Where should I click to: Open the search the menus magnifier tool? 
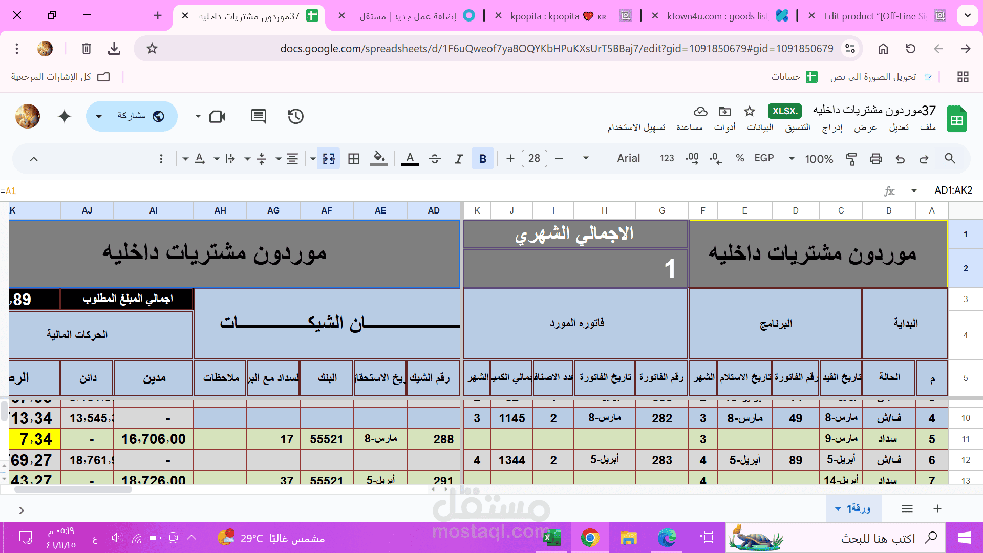[950, 159]
